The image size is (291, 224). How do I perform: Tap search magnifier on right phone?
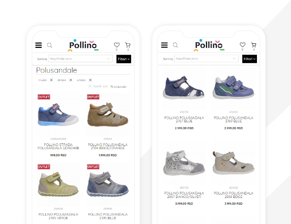click(x=175, y=45)
